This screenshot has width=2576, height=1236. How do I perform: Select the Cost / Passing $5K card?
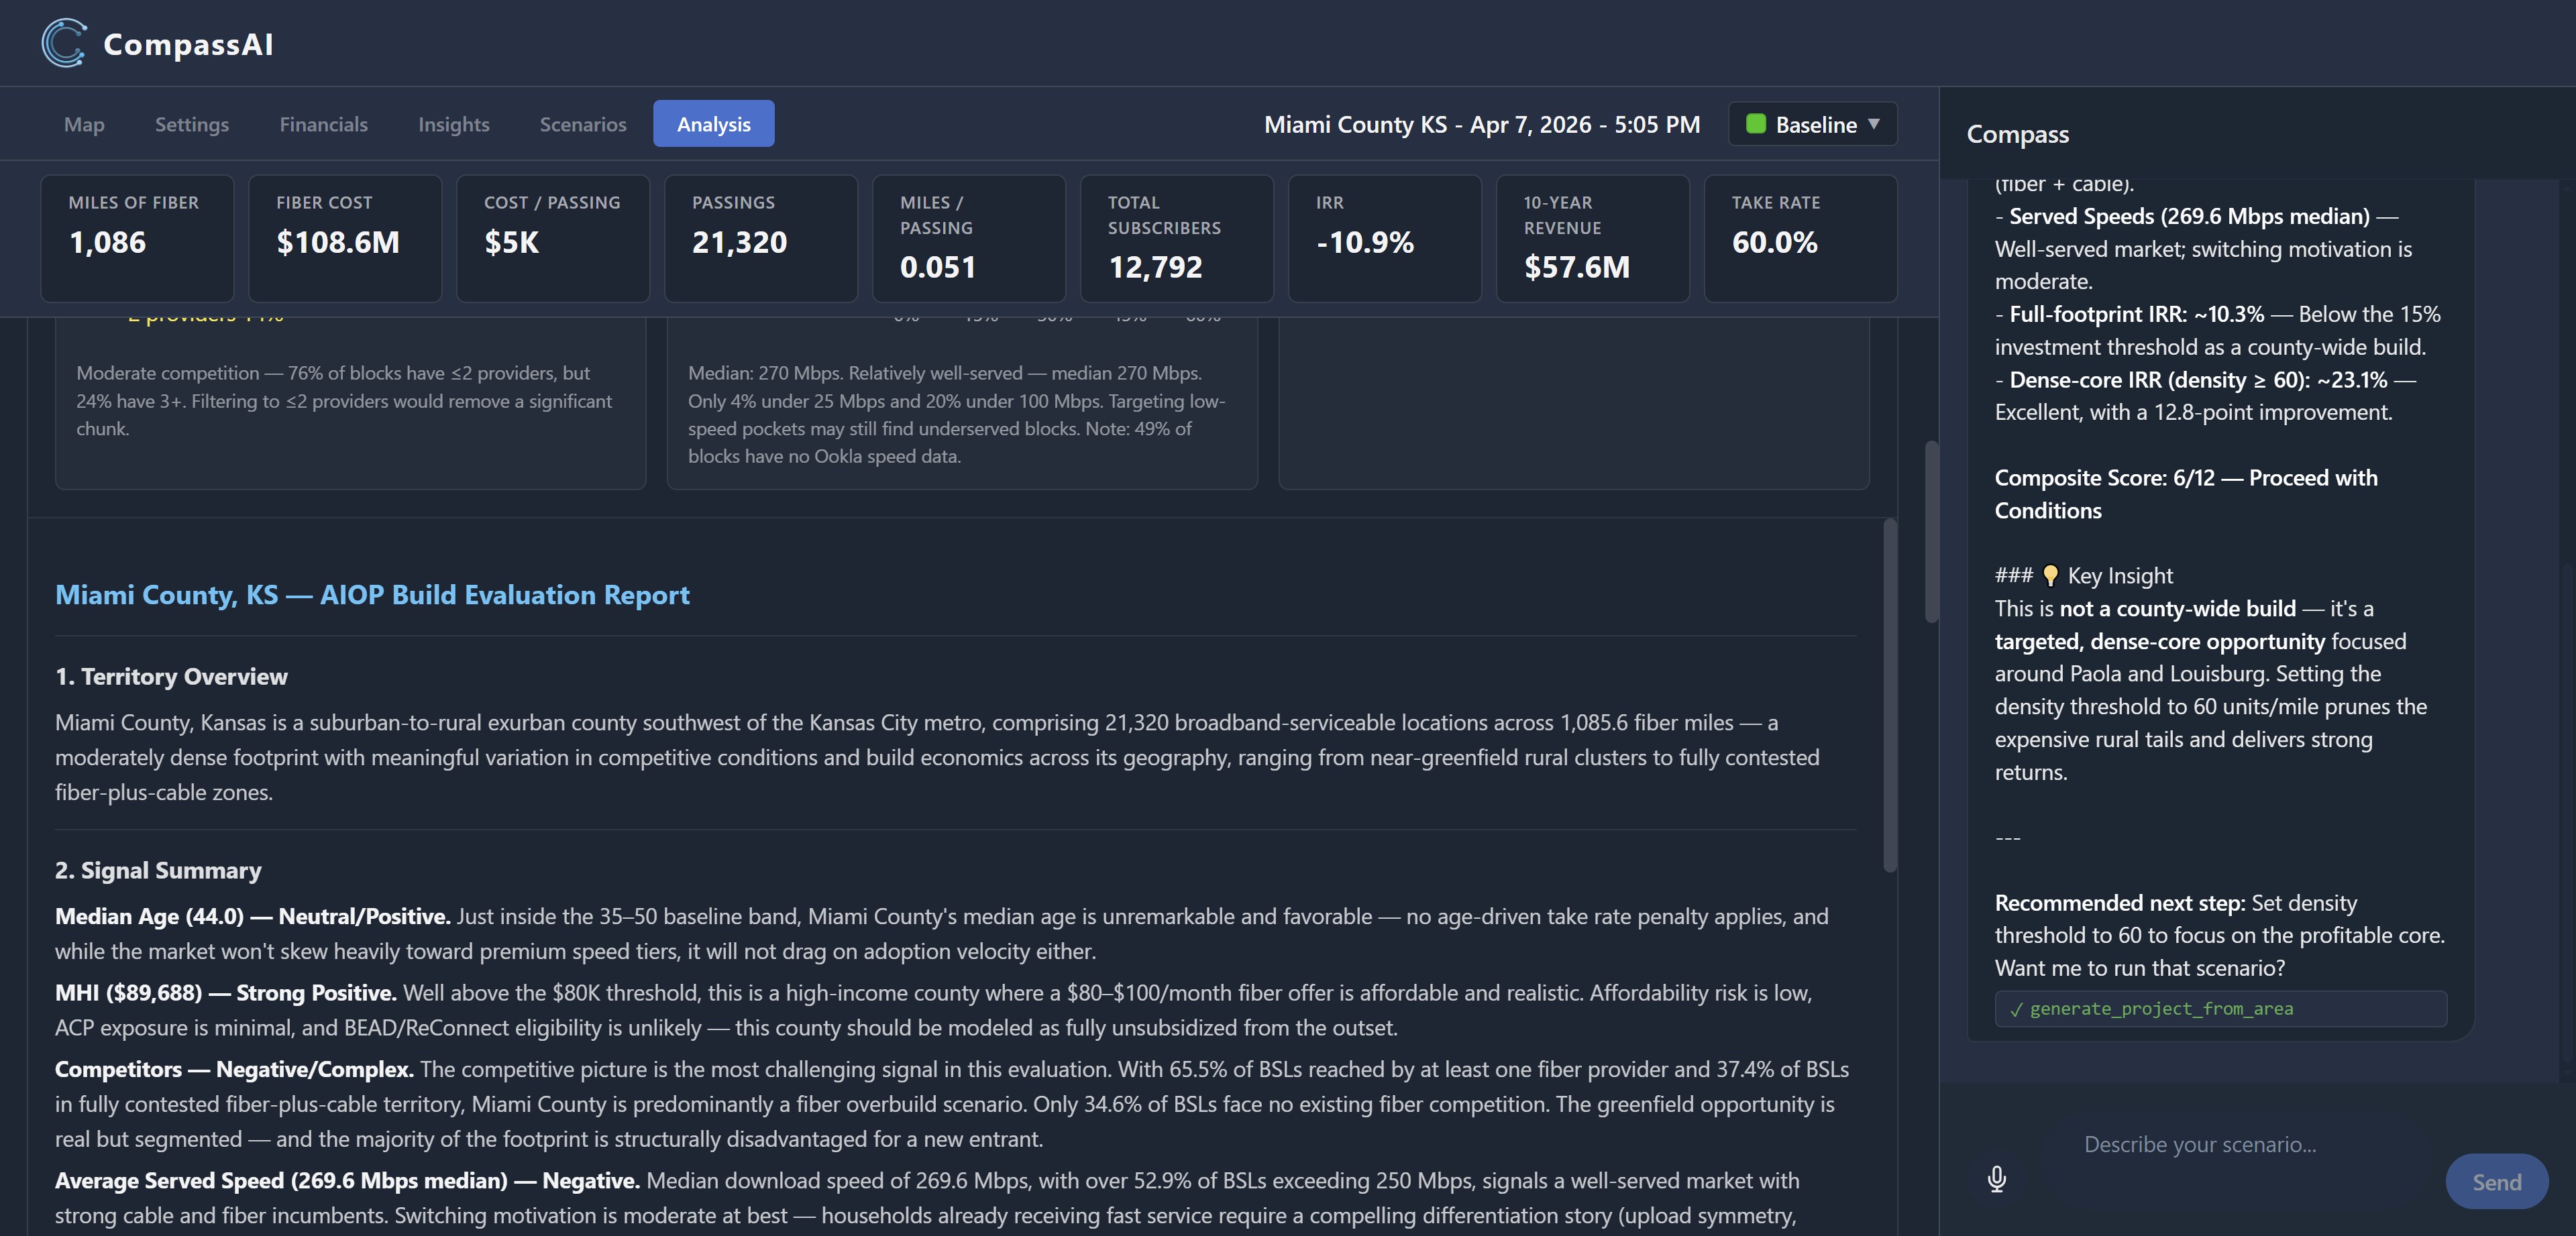tap(553, 238)
